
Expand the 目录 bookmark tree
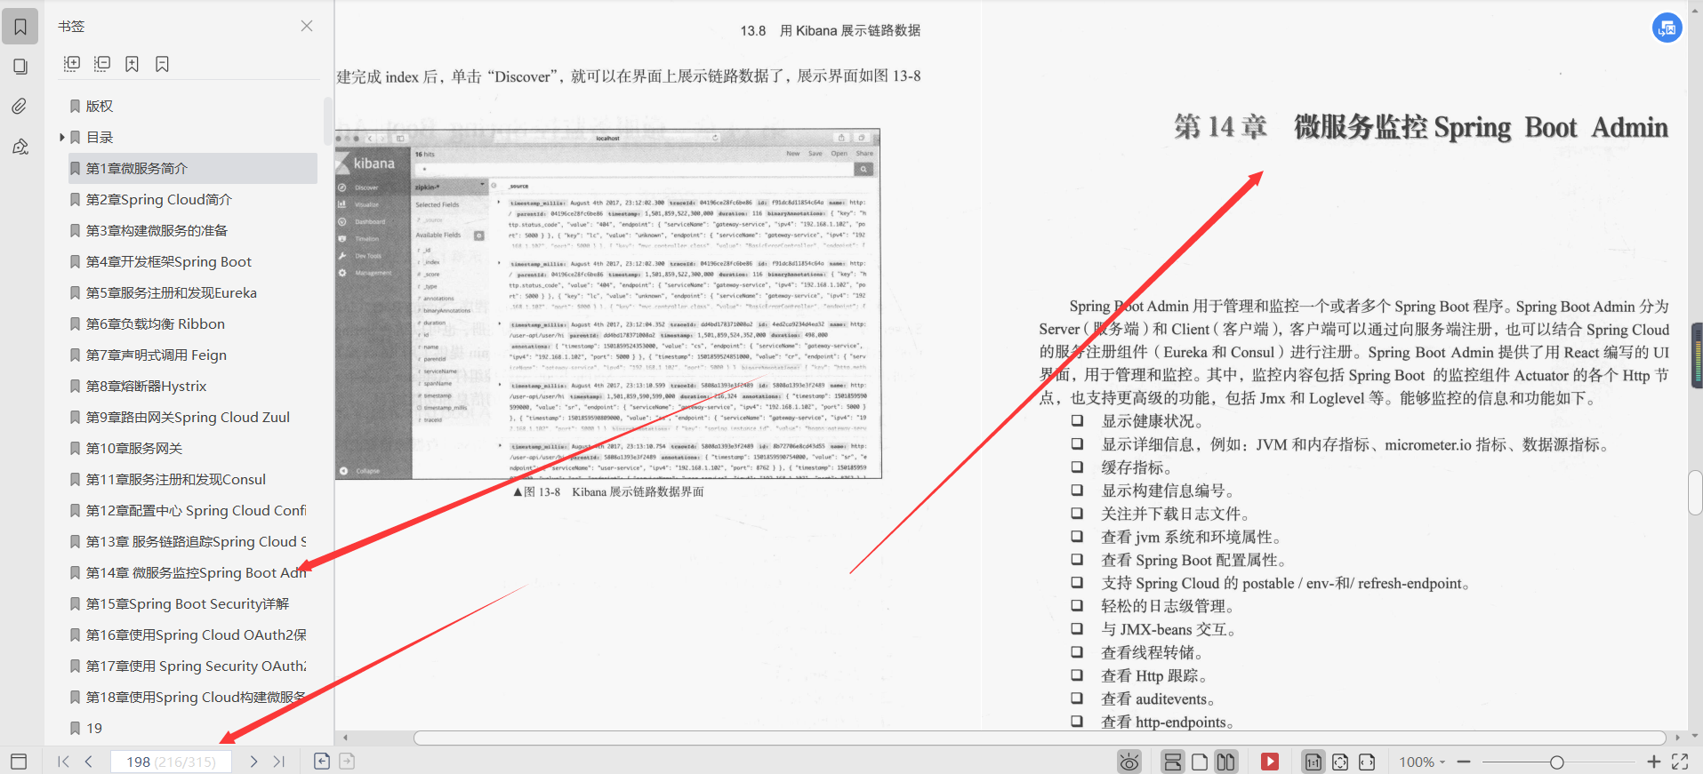coord(62,137)
